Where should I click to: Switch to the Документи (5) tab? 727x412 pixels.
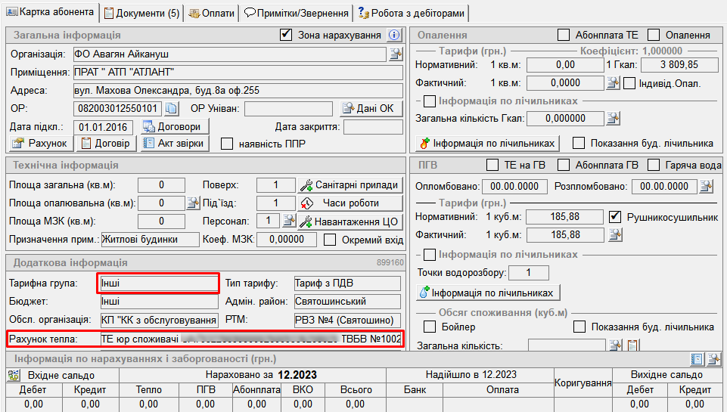tap(141, 13)
